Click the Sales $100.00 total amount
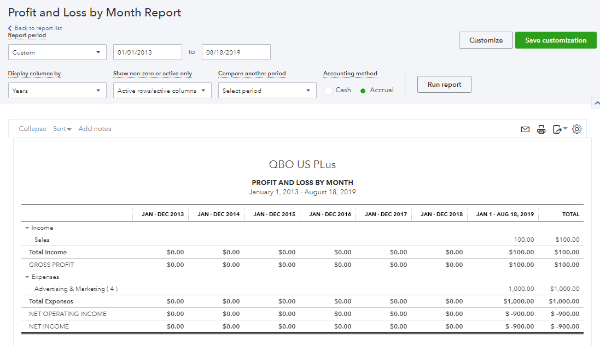This screenshot has width=600, height=346. coord(568,240)
